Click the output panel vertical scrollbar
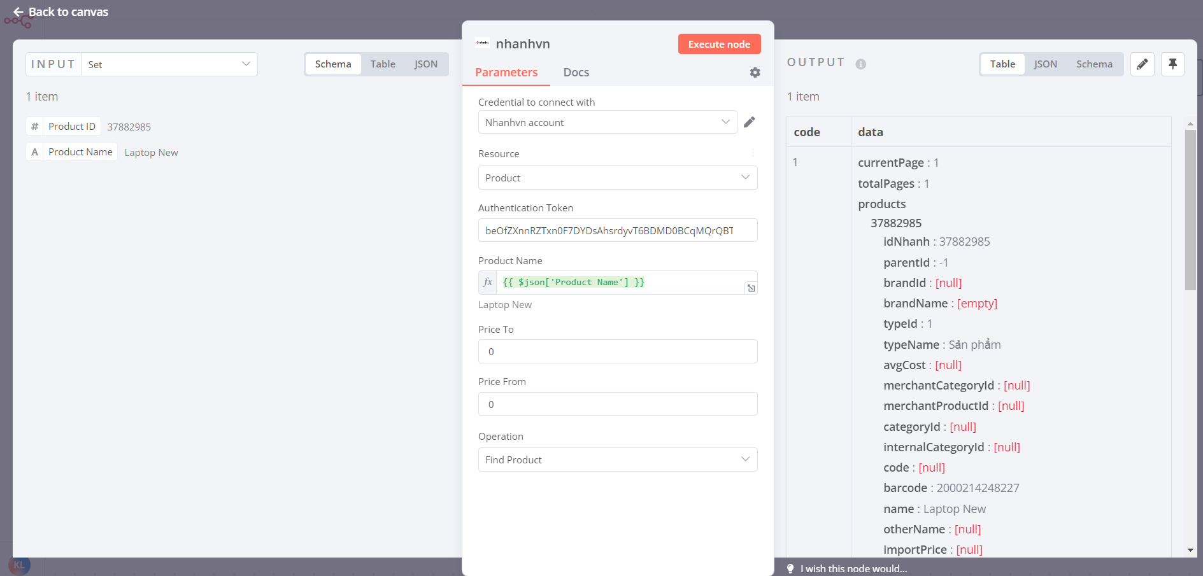This screenshot has width=1203, height=576. point(1190,210)
